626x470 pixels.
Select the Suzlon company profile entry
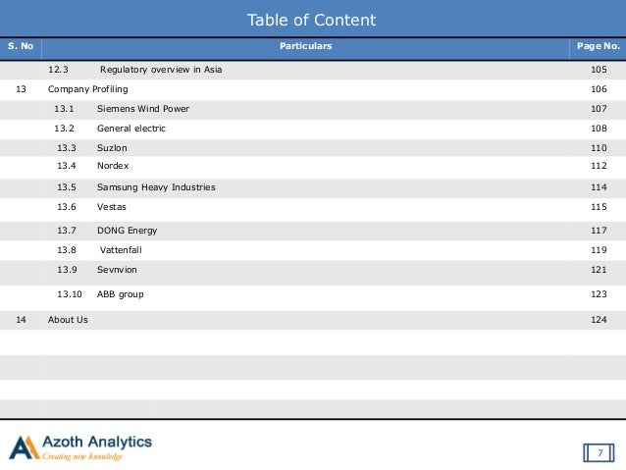[313, 148]
